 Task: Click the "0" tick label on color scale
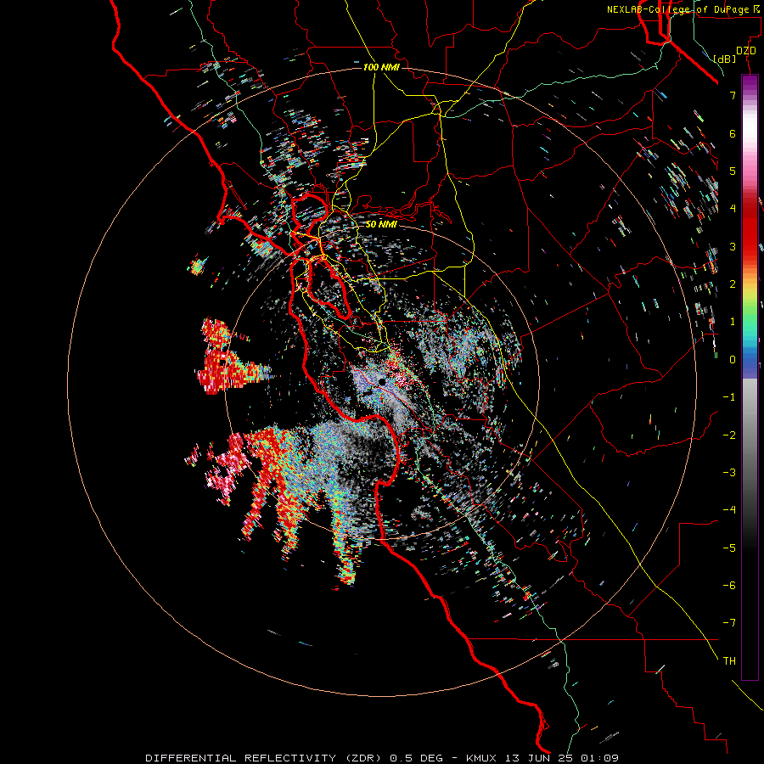[x=733, y=360]
